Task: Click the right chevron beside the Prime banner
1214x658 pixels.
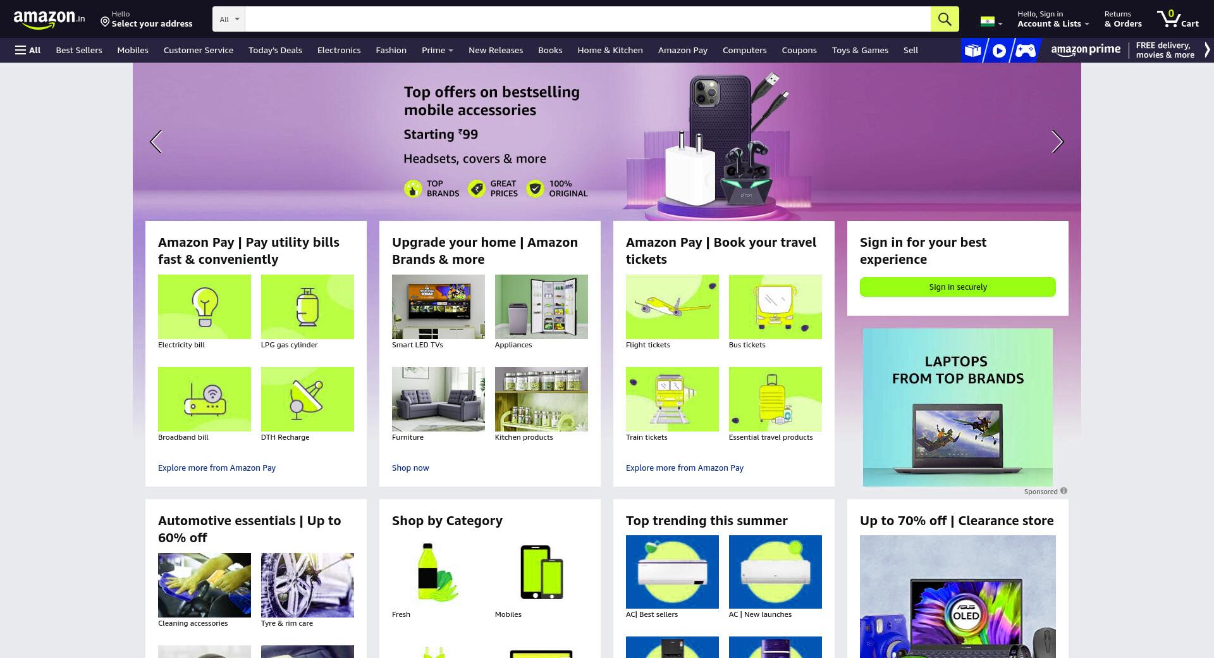Action: coord(1206,50)
